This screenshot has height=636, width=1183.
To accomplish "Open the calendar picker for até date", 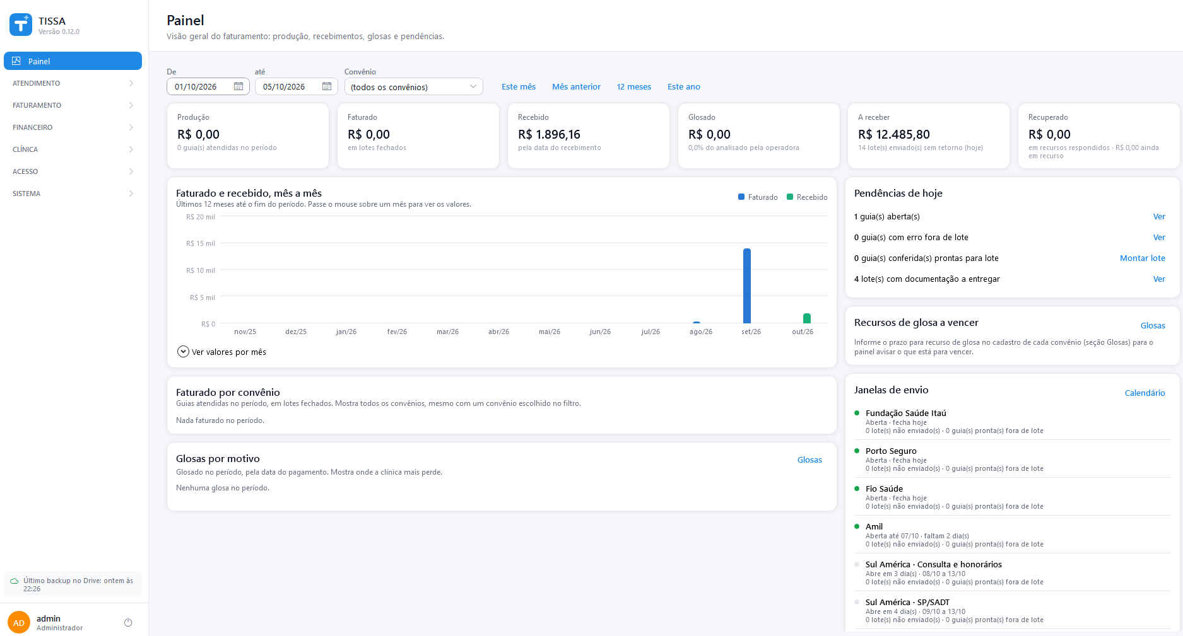I will 327,86.
